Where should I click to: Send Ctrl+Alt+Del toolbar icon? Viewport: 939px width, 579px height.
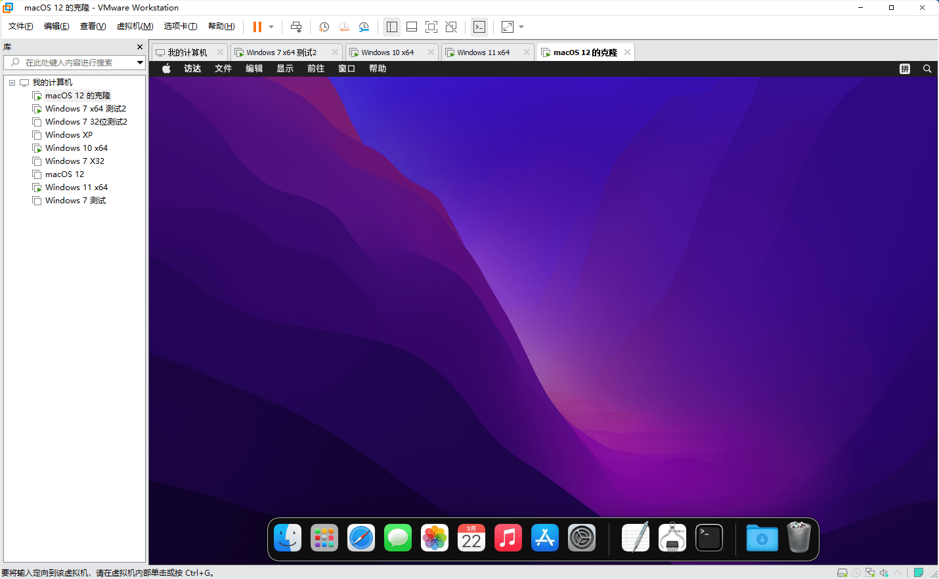click(x=296, y=27)
